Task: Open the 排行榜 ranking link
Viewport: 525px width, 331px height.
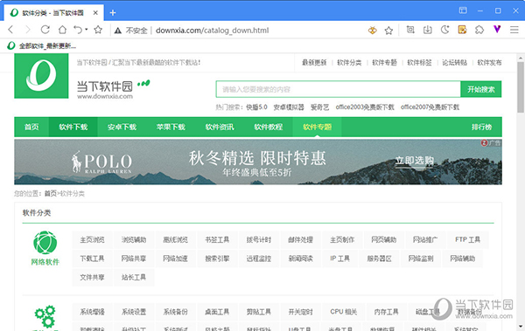Action: pos(482,127)
